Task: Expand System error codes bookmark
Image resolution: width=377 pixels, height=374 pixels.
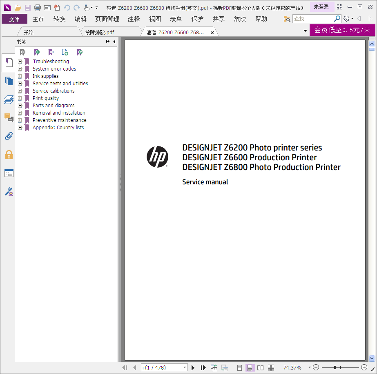Action: (20, 69)
